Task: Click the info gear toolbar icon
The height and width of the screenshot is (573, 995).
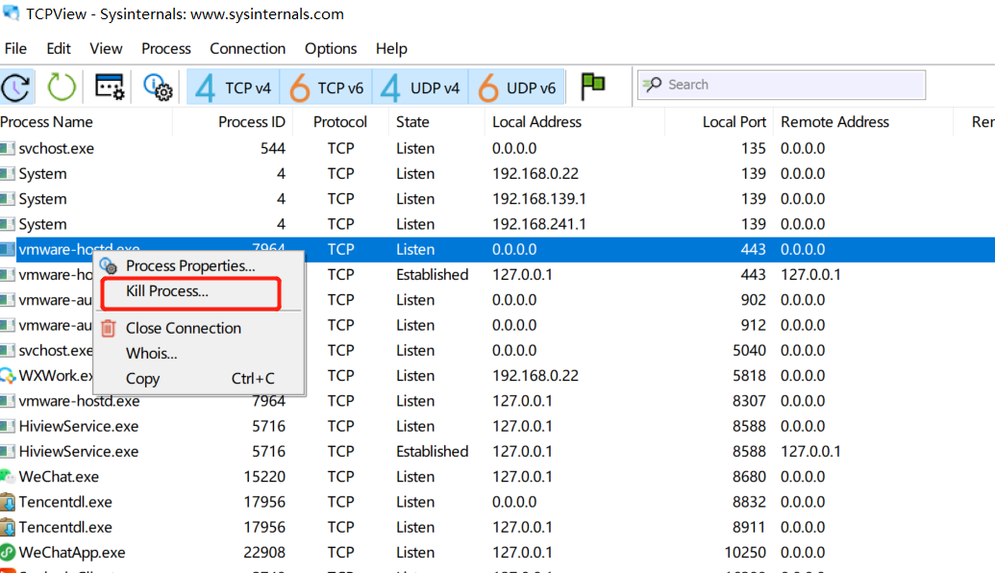Action: (x=158, y=87)
